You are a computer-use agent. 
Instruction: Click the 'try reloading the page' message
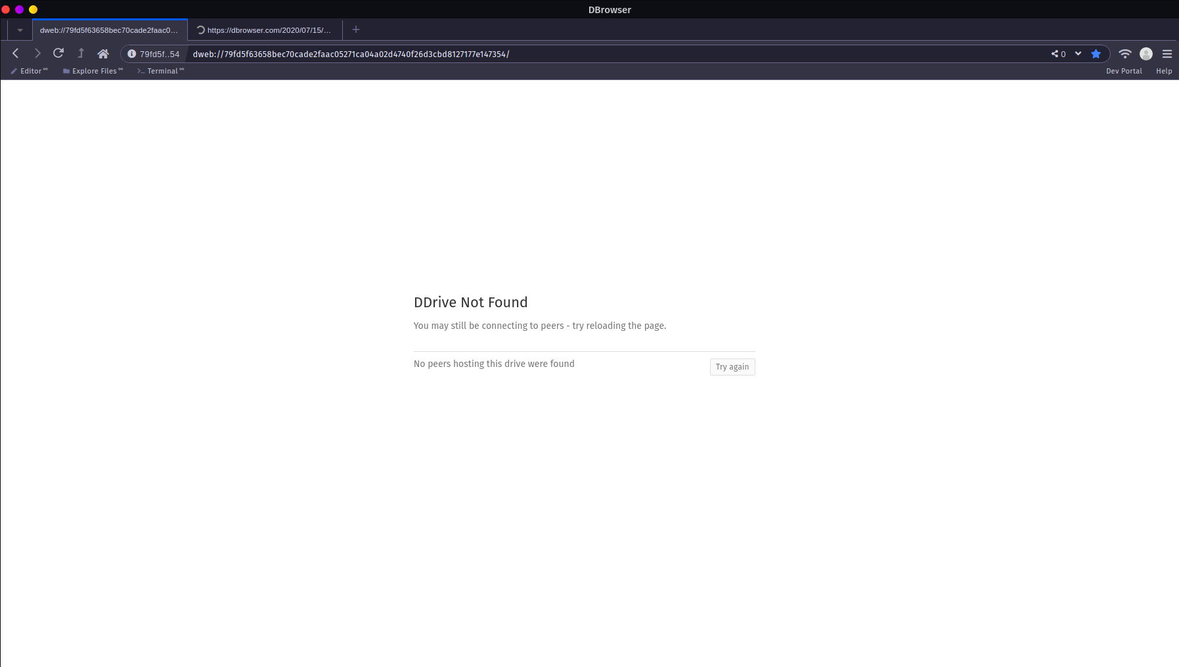[540, 326]
